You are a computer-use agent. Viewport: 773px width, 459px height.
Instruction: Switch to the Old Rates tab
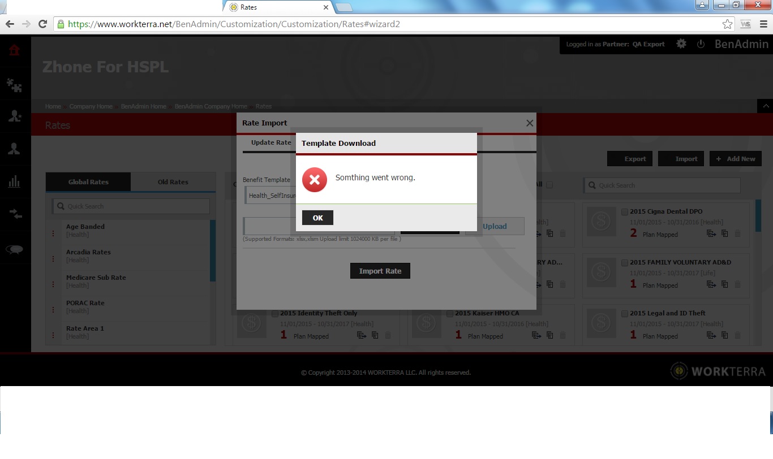[x=173, y=182]
